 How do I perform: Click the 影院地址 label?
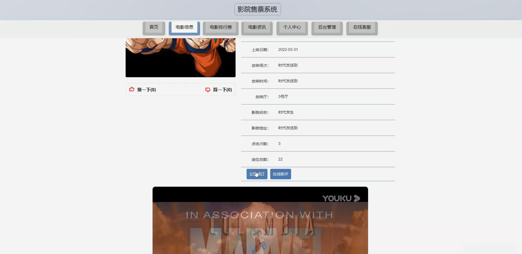260,128
